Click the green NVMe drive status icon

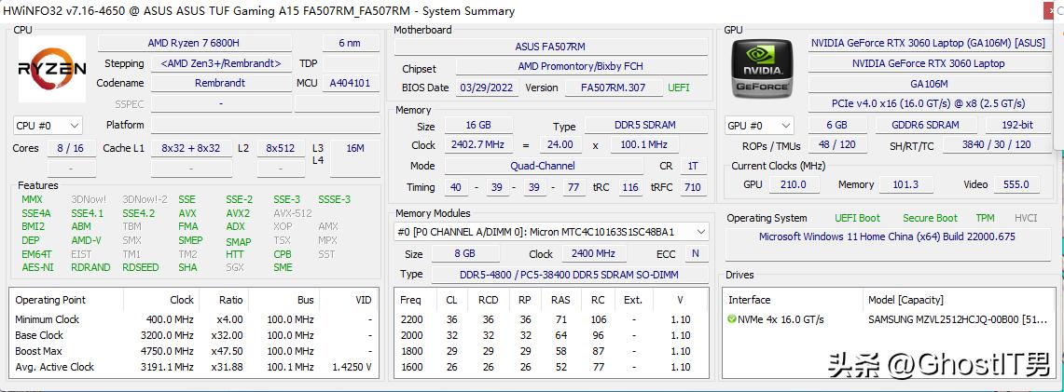pyautogui.click(x=732, y=319)
